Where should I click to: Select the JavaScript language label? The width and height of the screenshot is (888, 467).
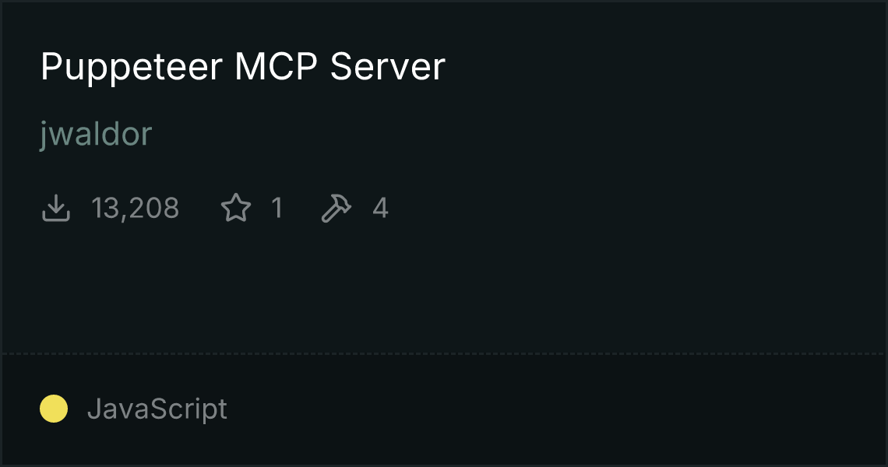click(x=157, y=409)
